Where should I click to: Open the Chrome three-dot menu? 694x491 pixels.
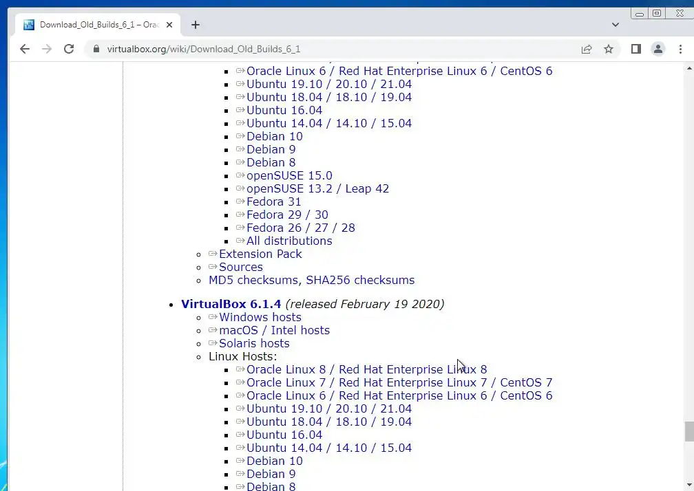[680, 49]
